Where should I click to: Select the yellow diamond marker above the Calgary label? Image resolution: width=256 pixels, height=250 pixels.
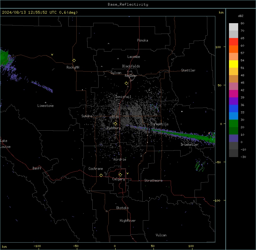[120, 175]
